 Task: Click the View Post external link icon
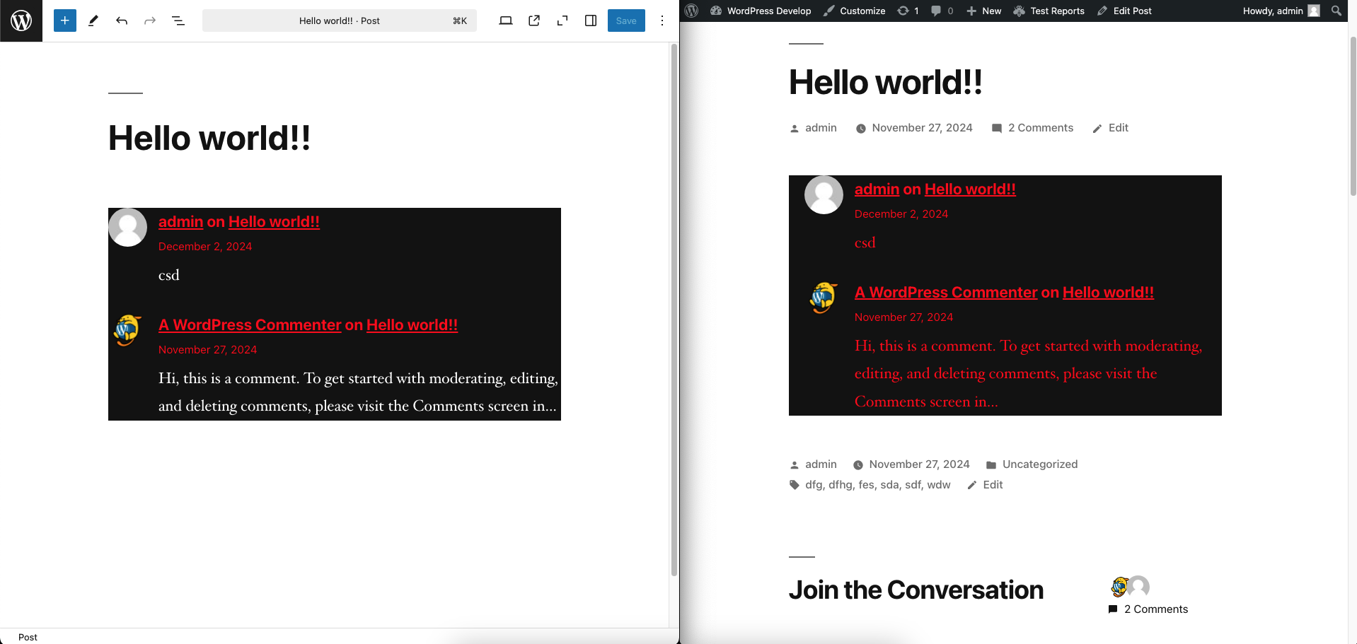coord(534,21)
